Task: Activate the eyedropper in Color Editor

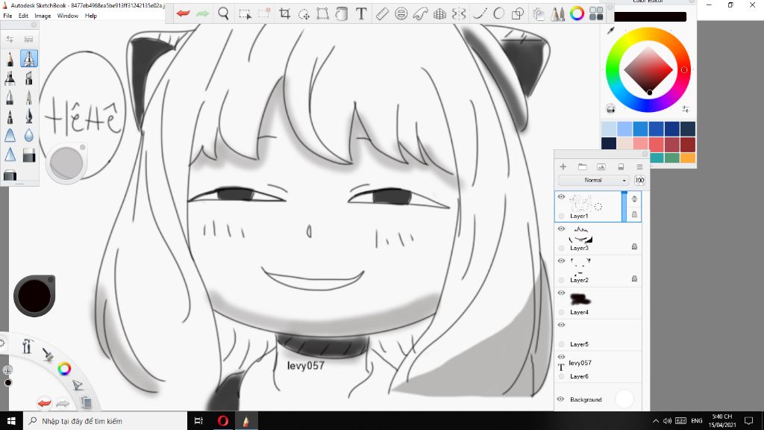Action: [610, 31]
